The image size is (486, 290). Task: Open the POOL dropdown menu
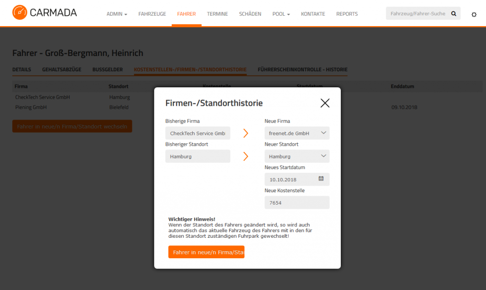[x=281, y=14]
